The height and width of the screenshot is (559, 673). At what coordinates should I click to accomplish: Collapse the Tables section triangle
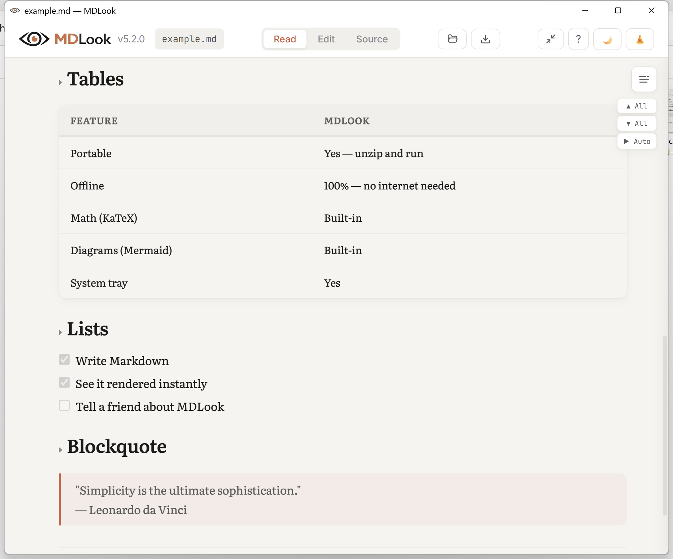pos(61,82)
